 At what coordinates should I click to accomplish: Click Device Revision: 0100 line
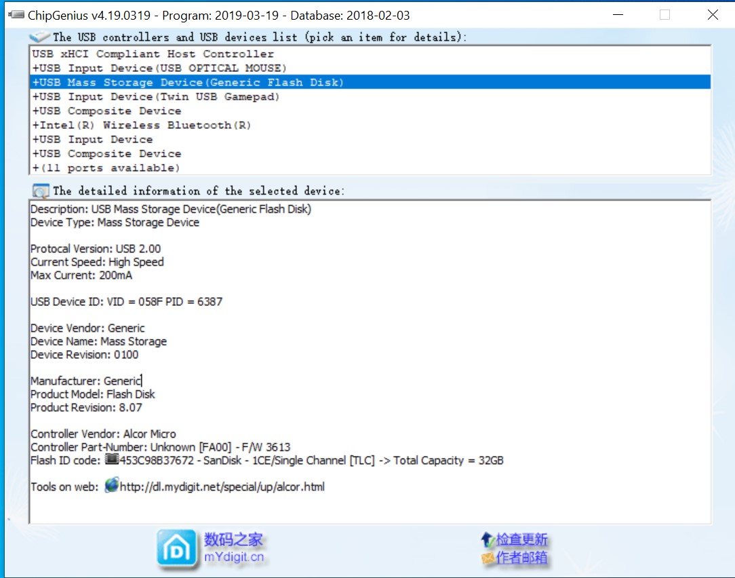[x=84, y=354]
